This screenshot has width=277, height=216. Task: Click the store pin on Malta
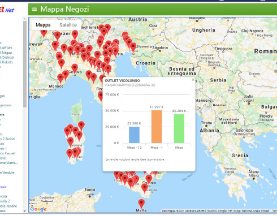pyautogui.click(x=141, y=204)
